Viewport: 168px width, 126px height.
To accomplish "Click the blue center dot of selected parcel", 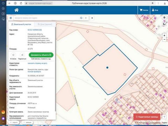I will (x=107, y=67).
